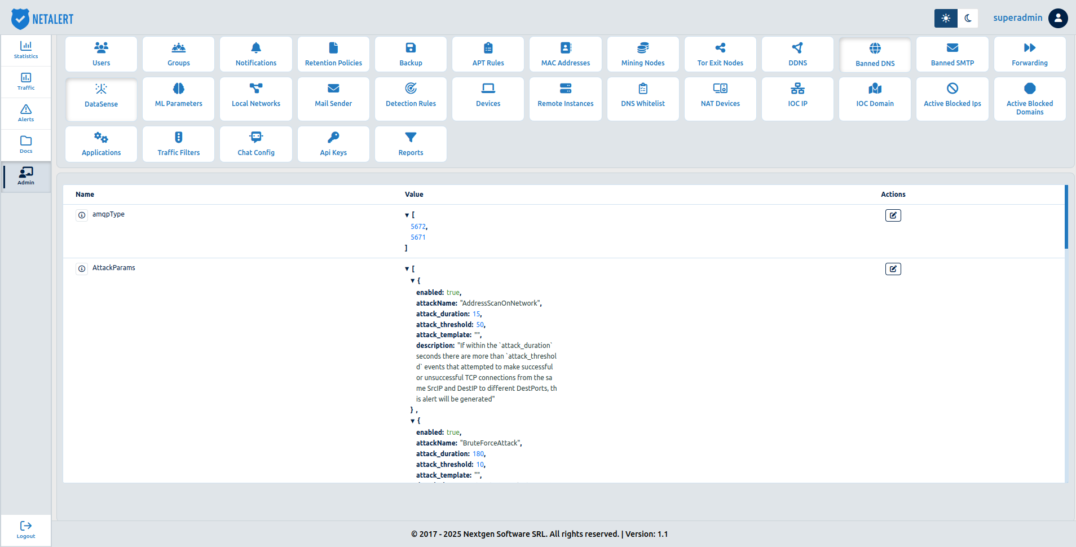Open the NAT Devices tile
This screenshot has width=1076, height=547.
[720, 99]
